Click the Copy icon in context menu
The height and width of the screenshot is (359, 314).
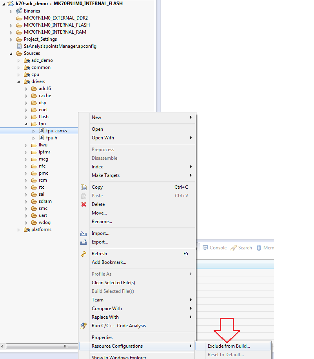(x=83, y=187)
